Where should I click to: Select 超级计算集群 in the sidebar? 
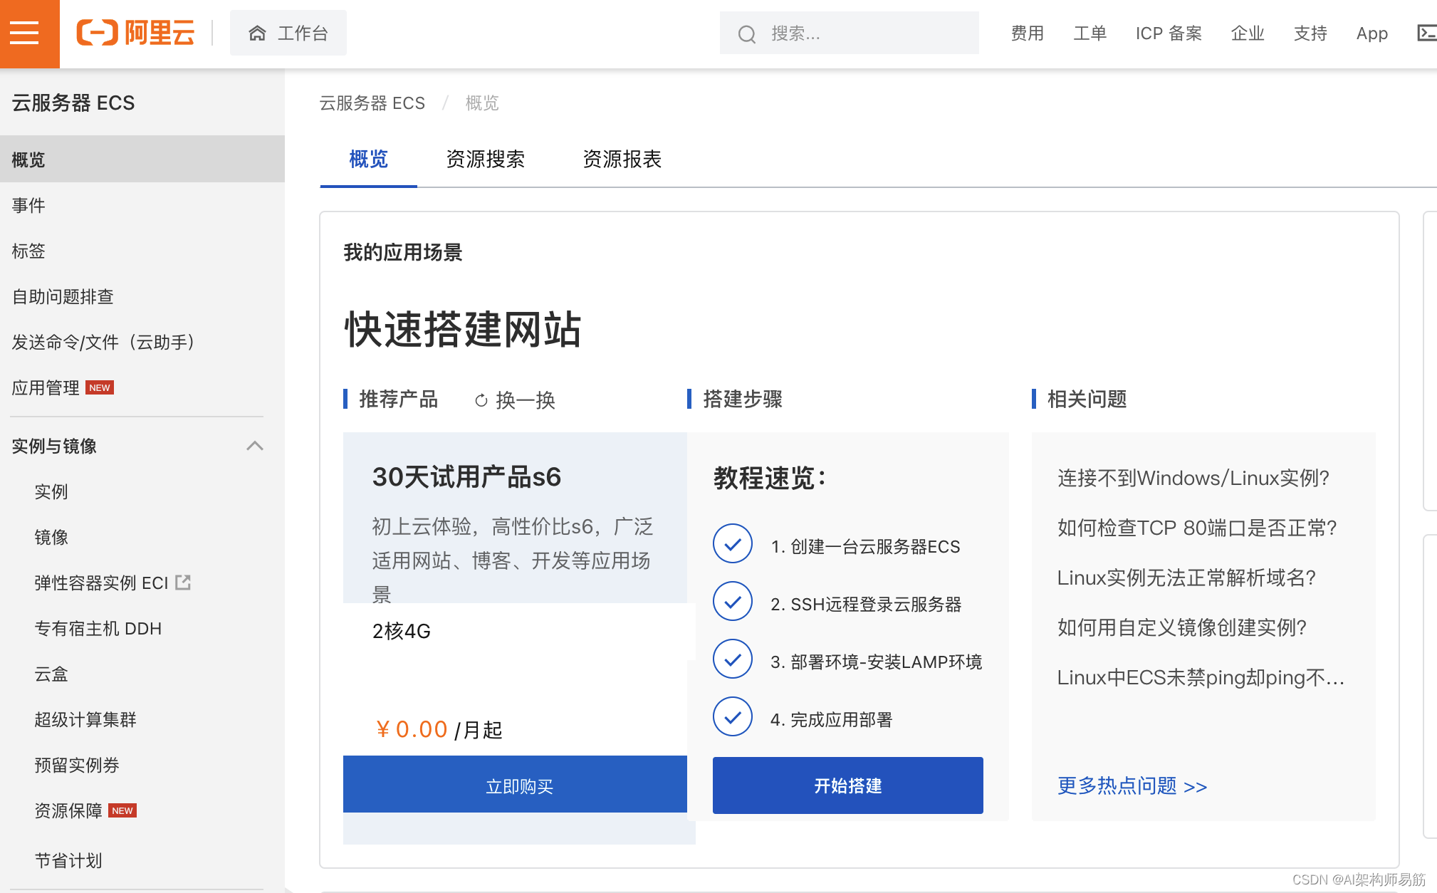click(142, 719)
